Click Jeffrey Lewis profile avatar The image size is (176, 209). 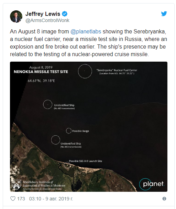point(16,17)
